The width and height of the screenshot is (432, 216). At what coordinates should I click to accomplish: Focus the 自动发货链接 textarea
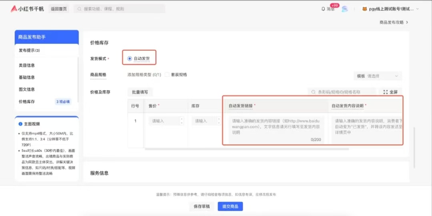276,130
